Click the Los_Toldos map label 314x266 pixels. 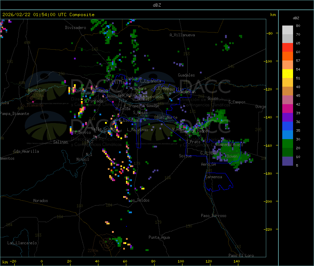point(139,200)
